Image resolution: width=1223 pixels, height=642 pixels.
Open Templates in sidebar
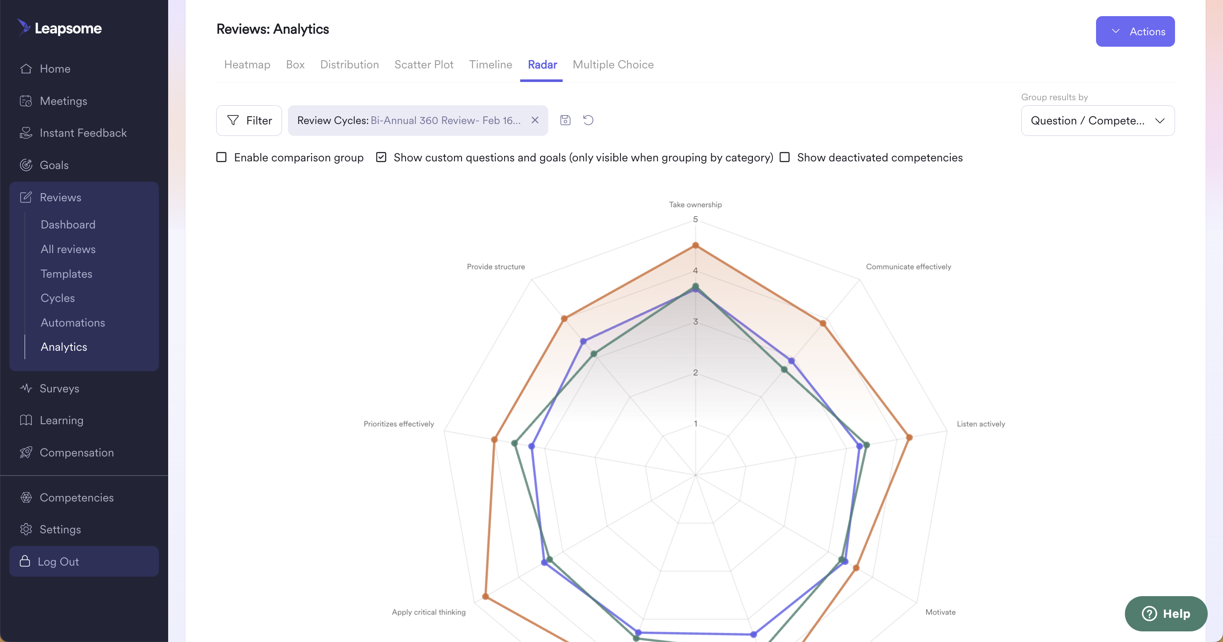point(67,274)
